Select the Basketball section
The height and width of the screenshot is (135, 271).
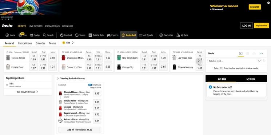(129, 35)
